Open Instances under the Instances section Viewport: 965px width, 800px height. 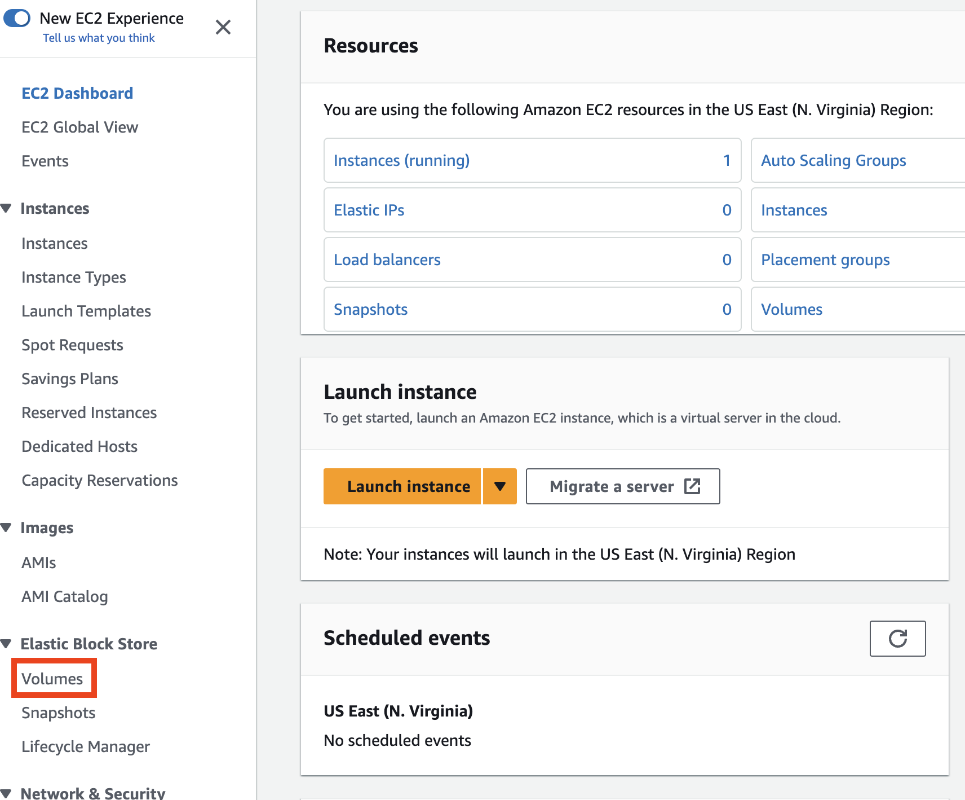pyautogui.click(x=55, y=243)
